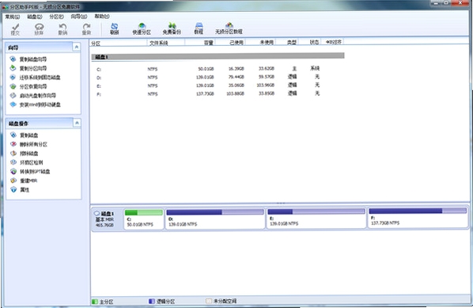Click the 4K对齐 column header
This screenshot has height=308, width=473.
333,42
